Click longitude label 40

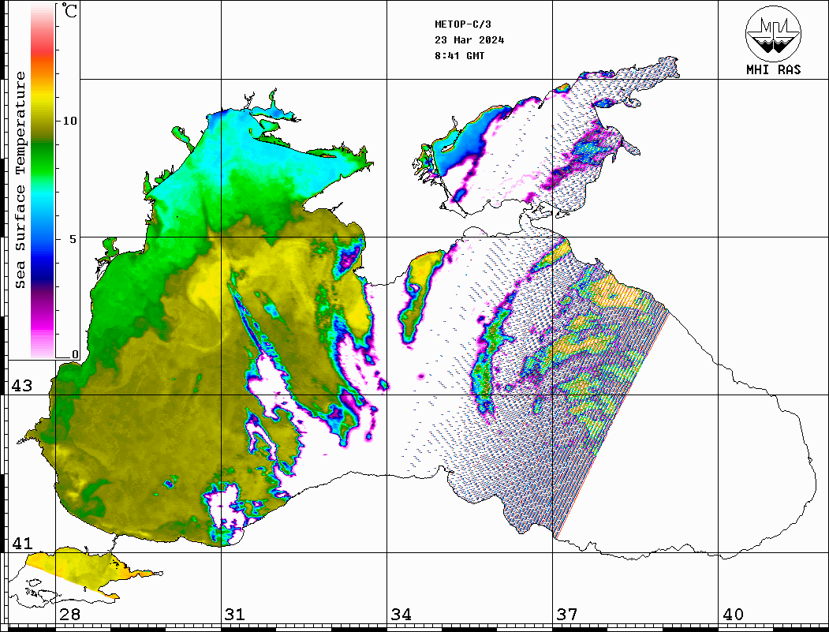tap(733, 615)
